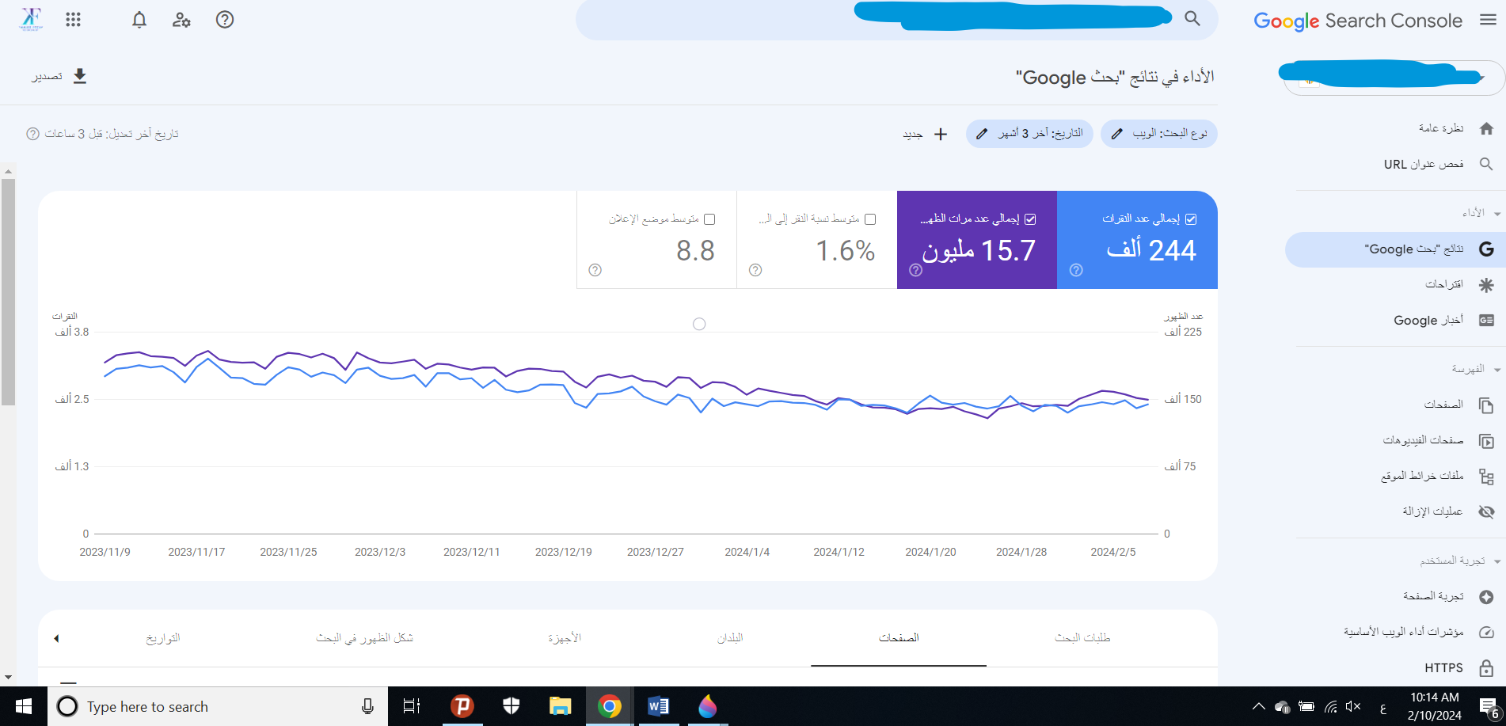Open ملفات خرائط الموقع (sitemaps)
The height and width of the screenshot is (726, 1506).
point(1422,475)
